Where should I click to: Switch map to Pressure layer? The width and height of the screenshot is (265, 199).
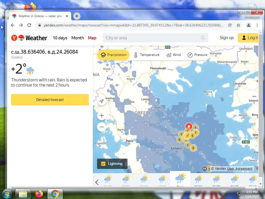[197, 55]
